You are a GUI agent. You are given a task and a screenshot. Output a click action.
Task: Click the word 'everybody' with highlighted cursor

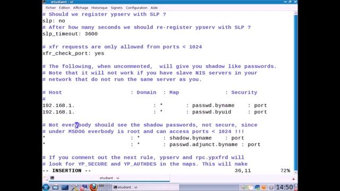tap(76, 125)
